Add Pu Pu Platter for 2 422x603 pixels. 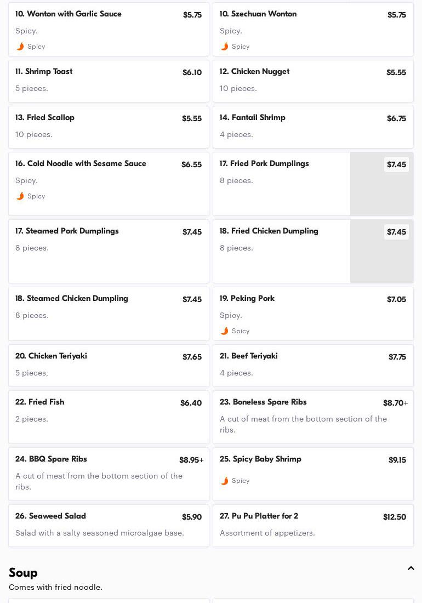313,526
